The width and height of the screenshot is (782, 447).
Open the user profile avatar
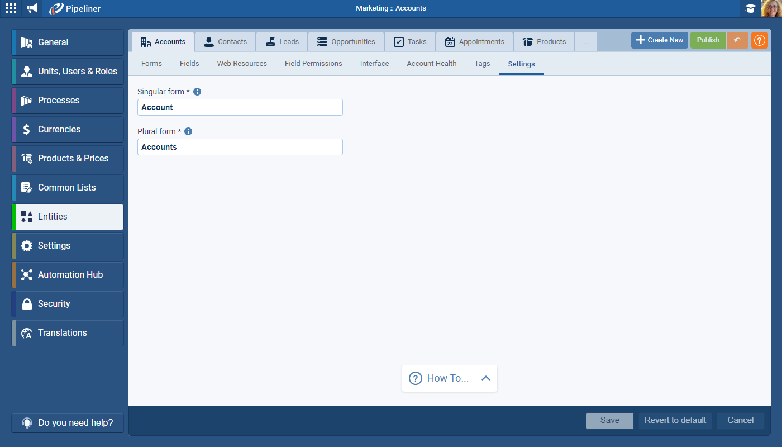[771, 8]
